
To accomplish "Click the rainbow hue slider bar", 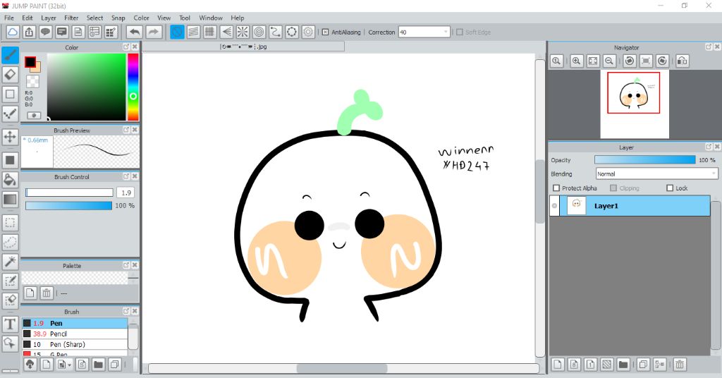I will pos(133,87).
